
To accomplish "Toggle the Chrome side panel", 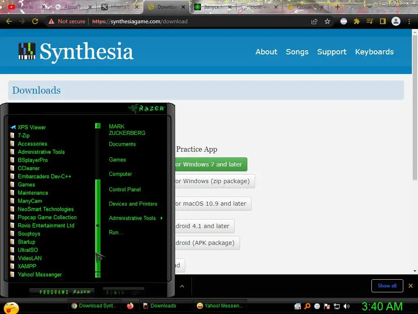I will pos(383,21).
